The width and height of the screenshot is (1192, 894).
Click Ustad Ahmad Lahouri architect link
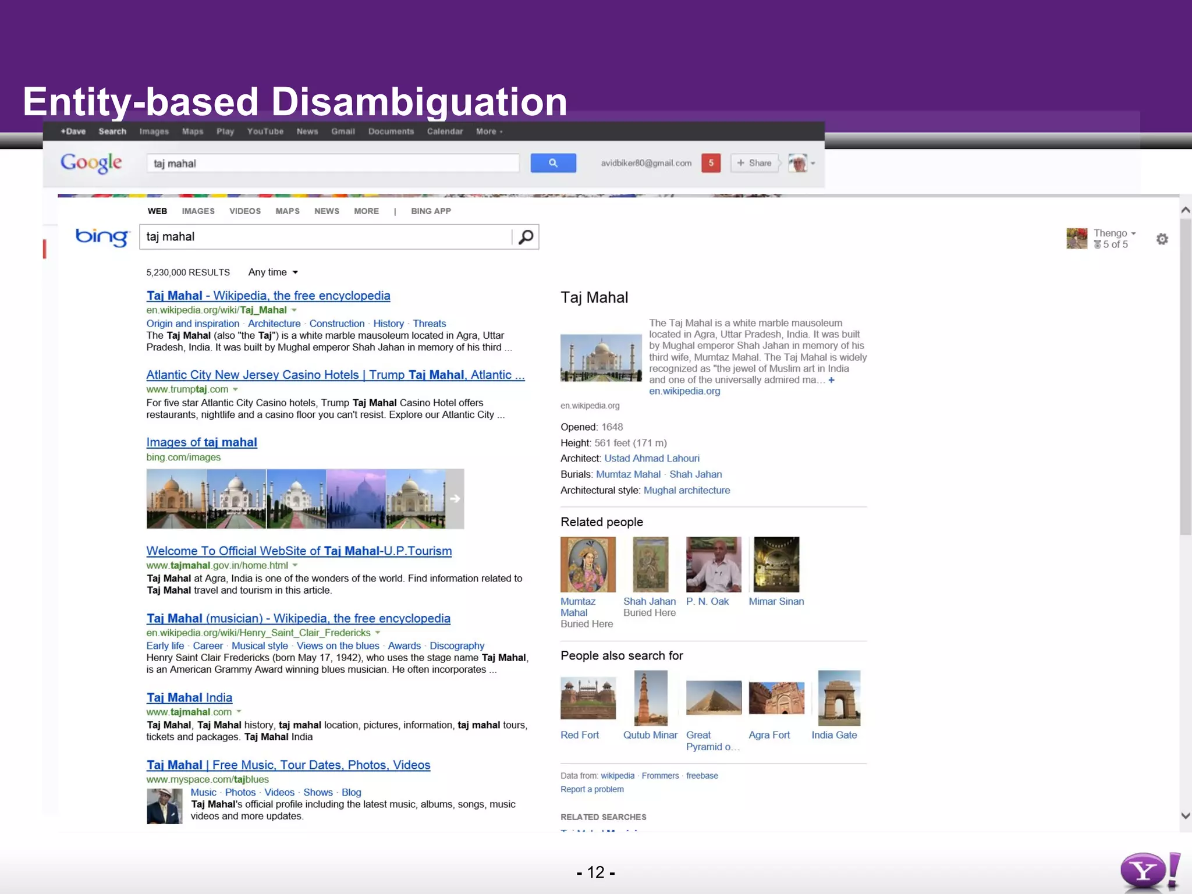pos(652,459)
